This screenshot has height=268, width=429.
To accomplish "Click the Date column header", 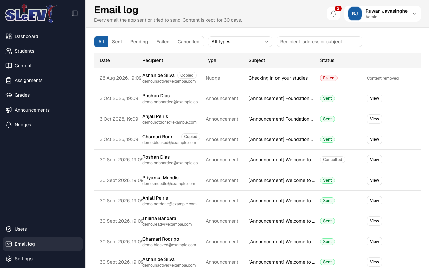I will [x=105, y=60].
